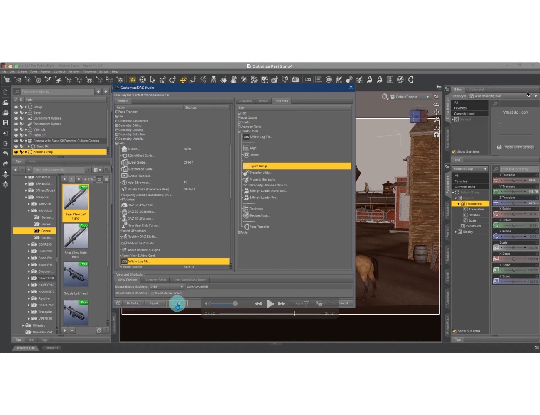The image size is (540, 415).
Task: Click the orbit camera icon beside viewport
Action: pyautogui.click(x=436, y=104)
